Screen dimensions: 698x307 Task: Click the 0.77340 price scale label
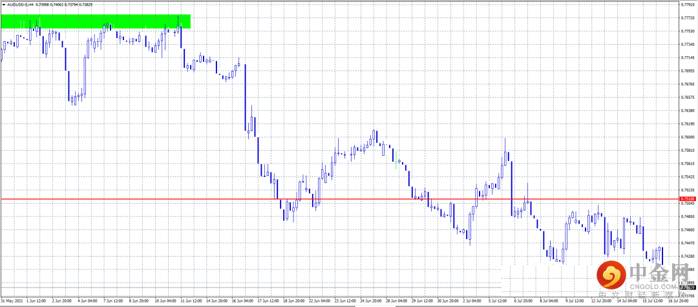688,45
